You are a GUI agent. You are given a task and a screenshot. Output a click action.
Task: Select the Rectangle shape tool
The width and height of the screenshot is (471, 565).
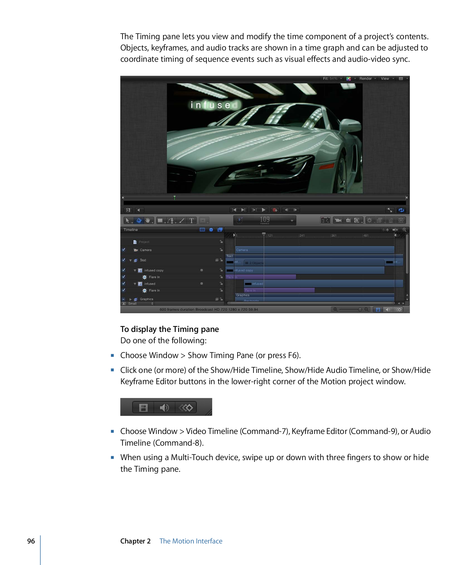161,220
